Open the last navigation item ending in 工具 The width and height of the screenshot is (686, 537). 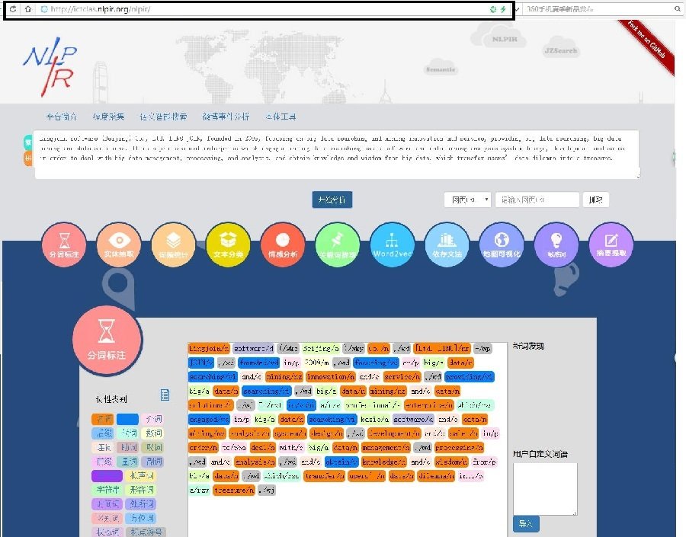pos(280,117)
